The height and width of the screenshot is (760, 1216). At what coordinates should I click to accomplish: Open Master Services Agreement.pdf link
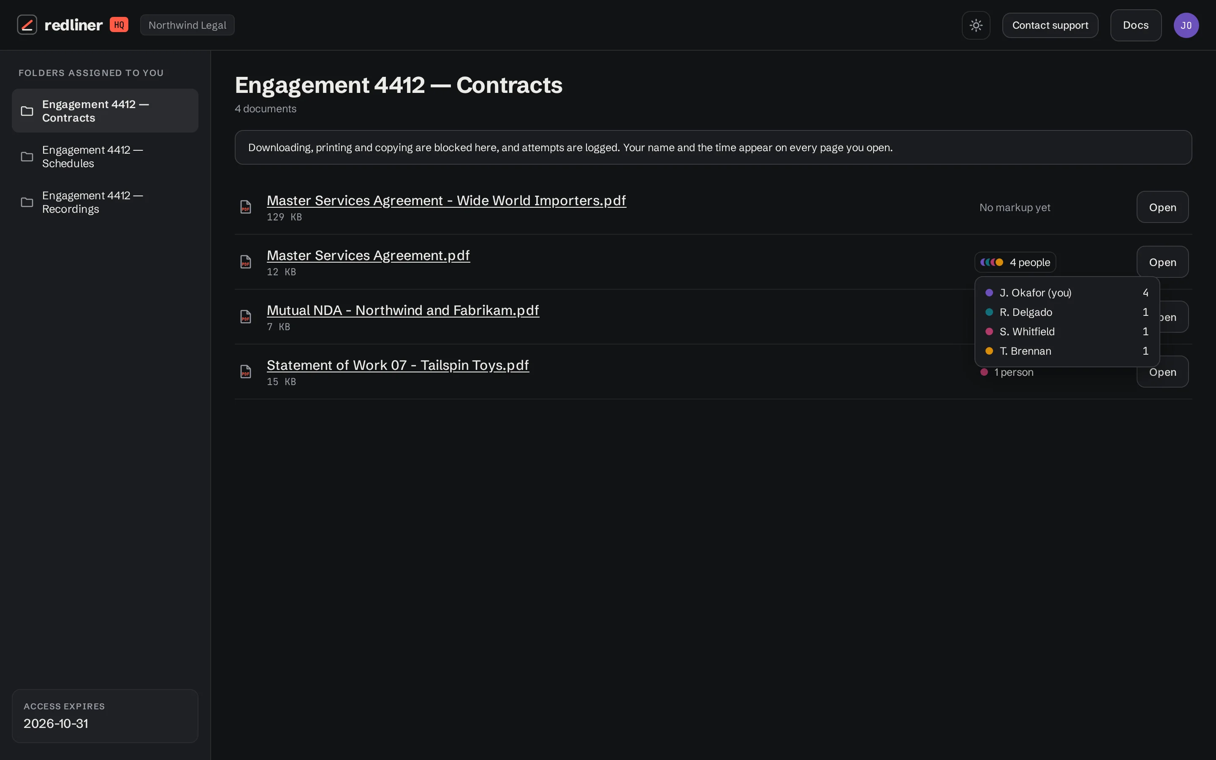[368, 255]
